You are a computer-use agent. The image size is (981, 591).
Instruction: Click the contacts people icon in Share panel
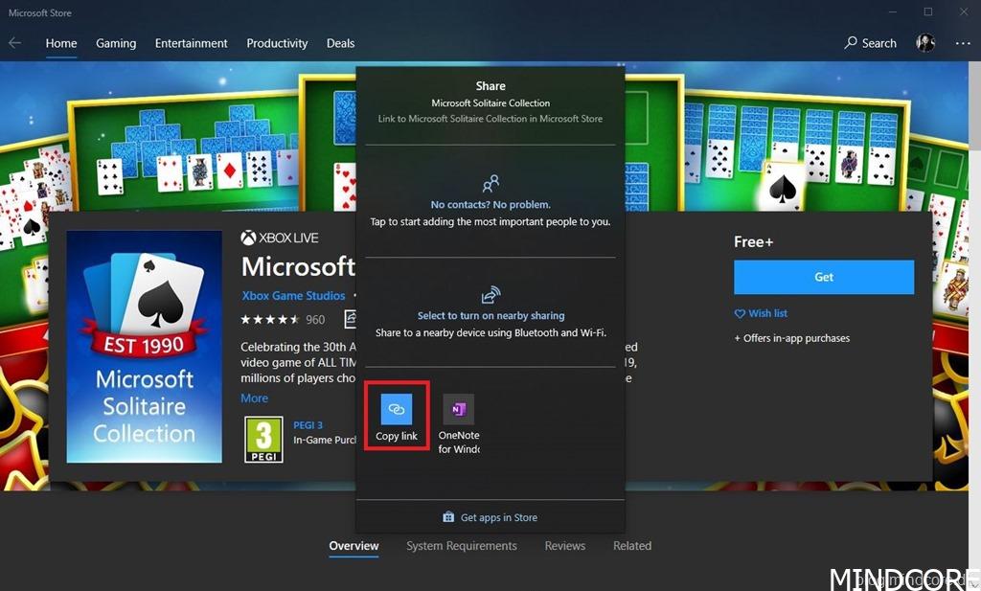490,183
